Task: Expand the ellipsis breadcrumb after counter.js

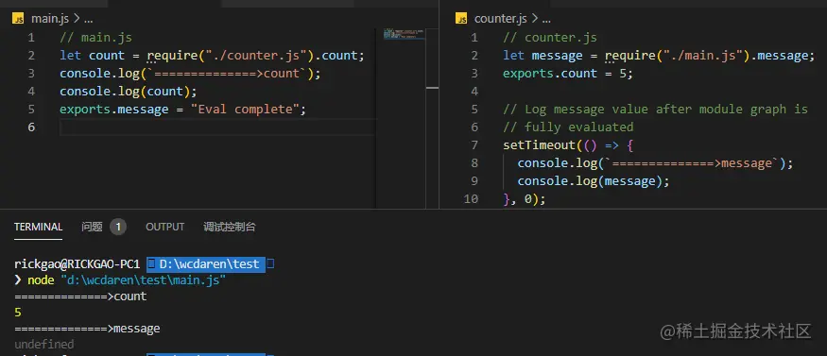Action: (x=546, y=20)
